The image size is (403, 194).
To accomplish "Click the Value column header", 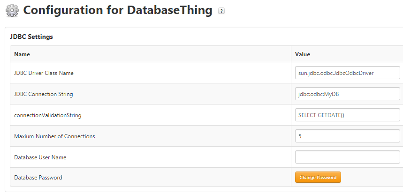I will pos(303,54).
